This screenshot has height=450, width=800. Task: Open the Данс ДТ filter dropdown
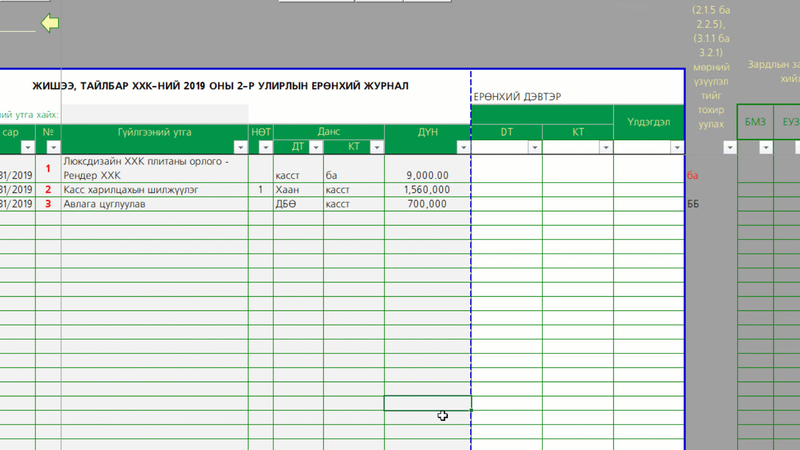pos(316,147)
